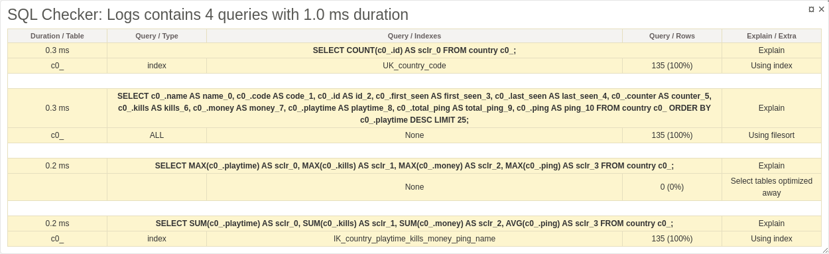Click the IK_country_playtime_kills_money_ping_name index cell
The width and height of the screenshot is (829, 254).
pyautogui.click(x=414, y=239)
